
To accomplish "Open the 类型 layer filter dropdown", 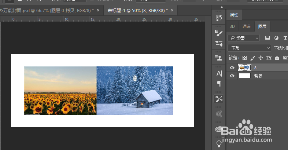I will pyautogui.click(x=244, y=38).
